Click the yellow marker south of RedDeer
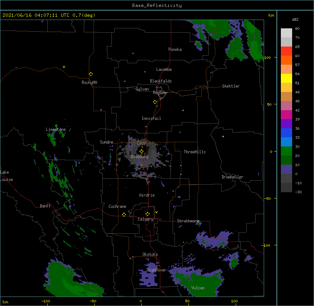This screenshot has width=314, height=306. tap(155, 102)
